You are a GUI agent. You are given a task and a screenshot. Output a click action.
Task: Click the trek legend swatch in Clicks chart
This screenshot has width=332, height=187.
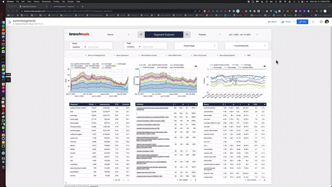tap(94, 64)
